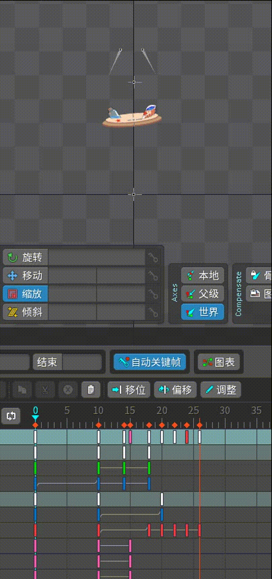Image resolution: width=272 pixels, height=579 pixels.
Task: Click the 结束 end frame input field
Action: (82, 362)
